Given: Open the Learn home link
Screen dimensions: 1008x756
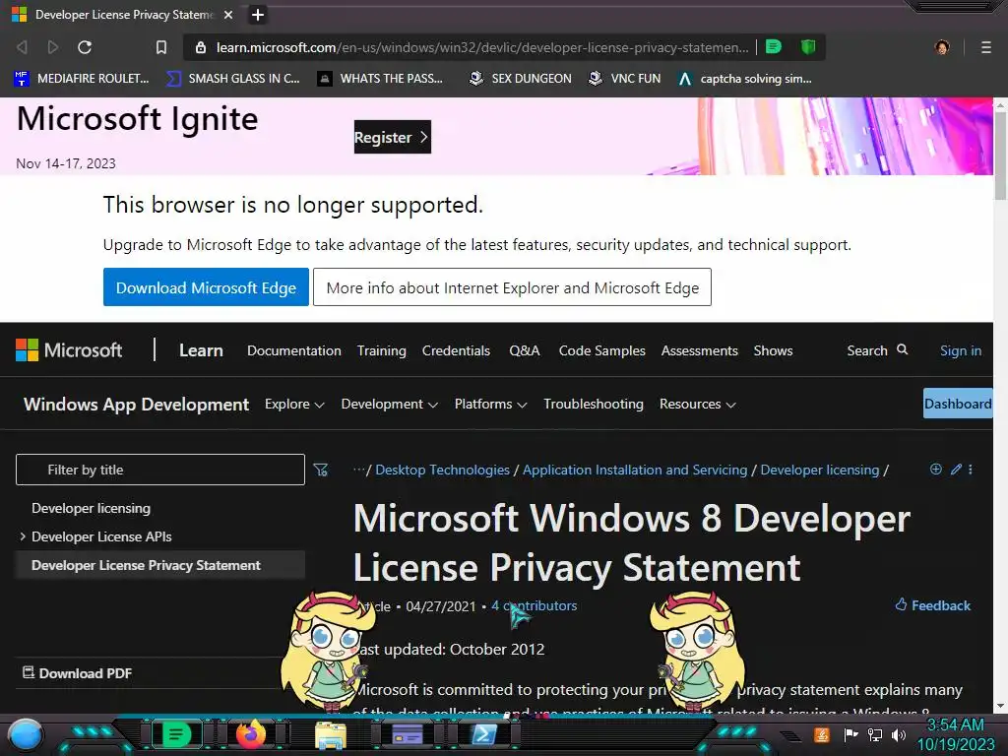Looking at the screenshot, I should [201, 350].
